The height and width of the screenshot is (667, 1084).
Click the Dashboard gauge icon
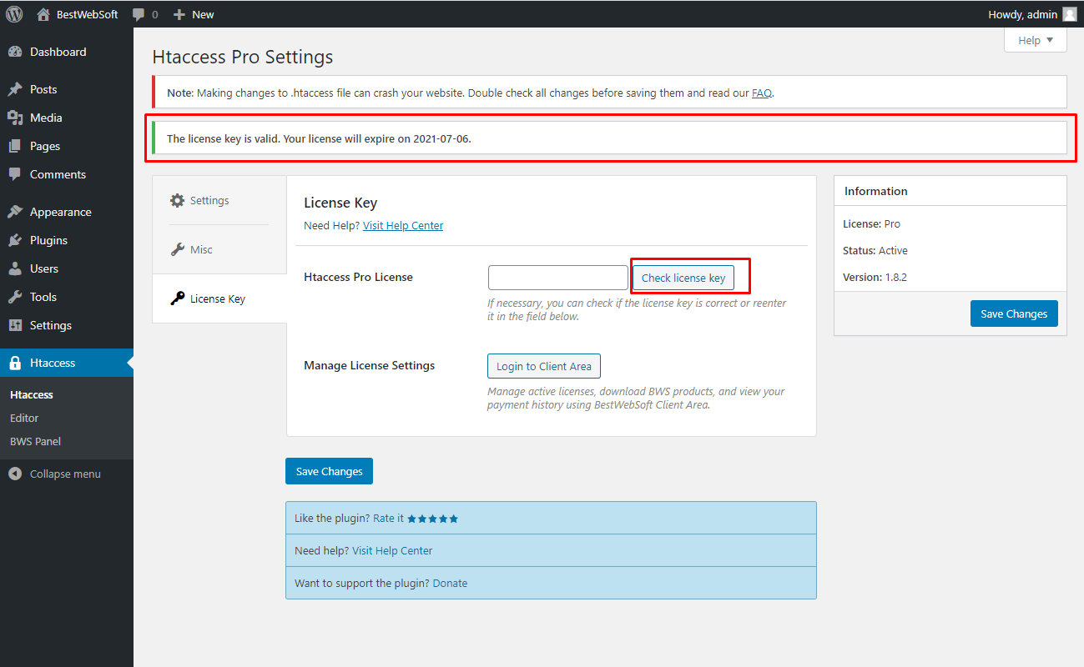(x=15, y=52)
